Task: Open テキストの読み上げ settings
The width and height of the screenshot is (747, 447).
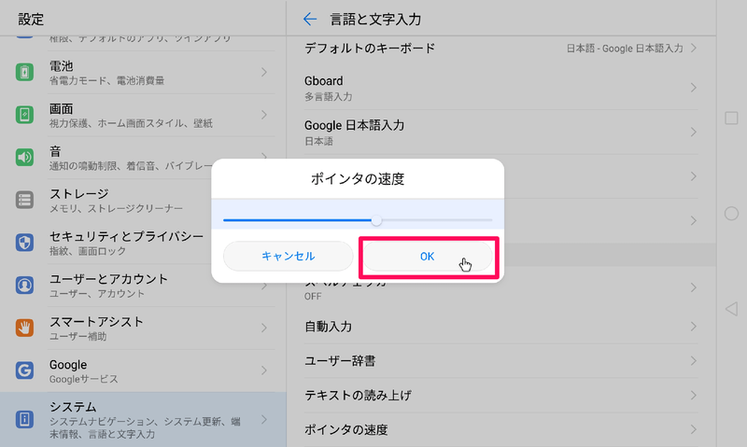Action: click(501, 396)
